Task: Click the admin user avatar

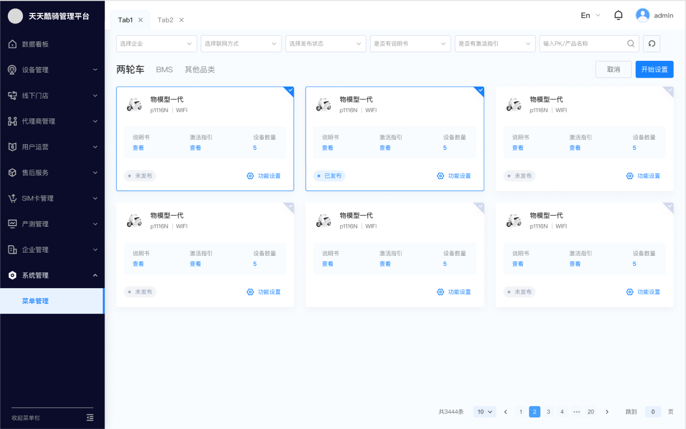Action: click(642, 16)
